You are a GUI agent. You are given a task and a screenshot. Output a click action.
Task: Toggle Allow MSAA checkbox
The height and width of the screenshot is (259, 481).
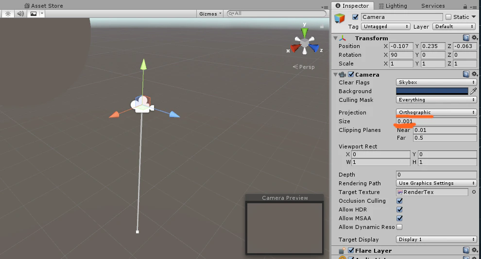coord(399,218)
